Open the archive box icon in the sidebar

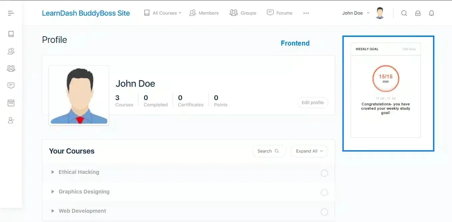(11, 103)
